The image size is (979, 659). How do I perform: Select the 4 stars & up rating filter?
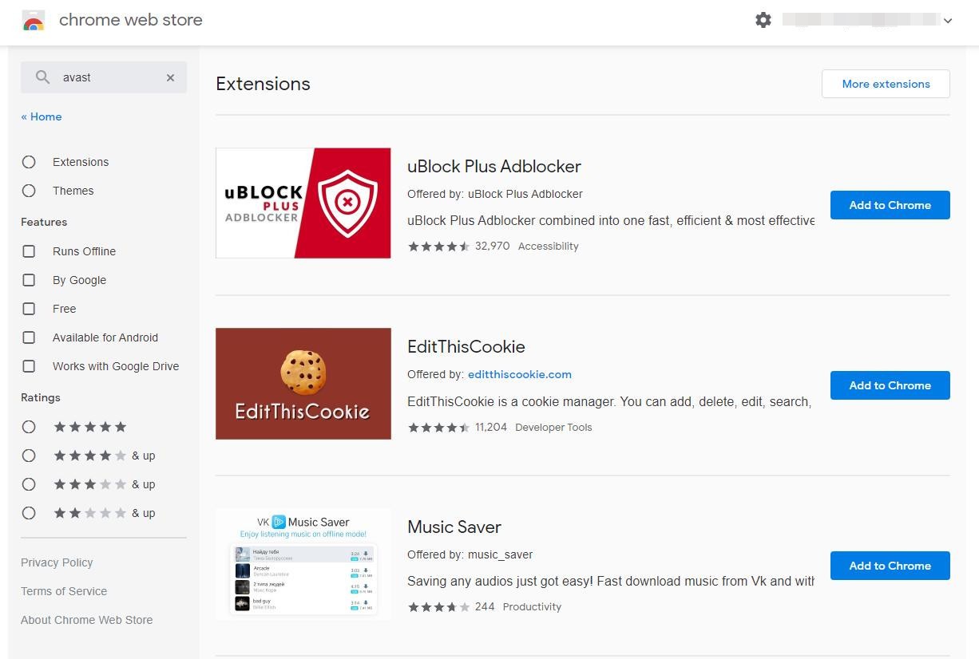click(29, 456)
